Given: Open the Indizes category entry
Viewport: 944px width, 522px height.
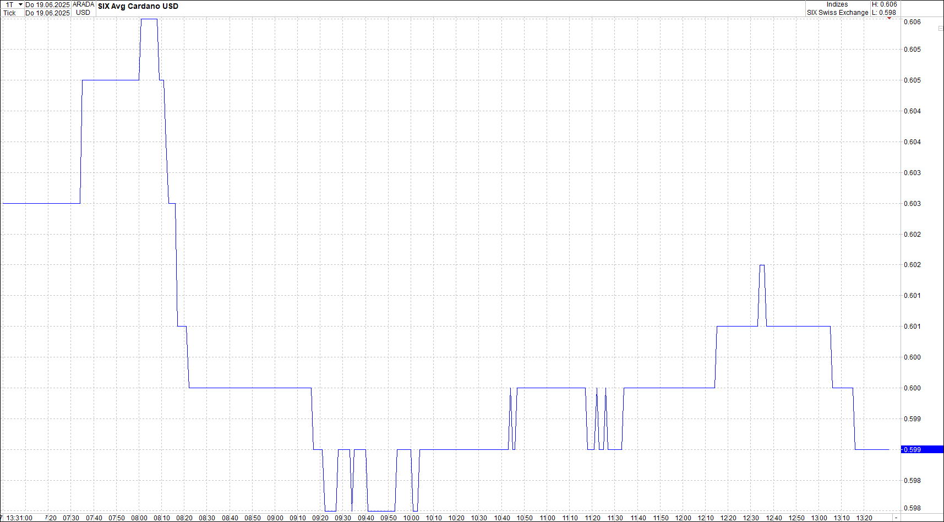Looking at the screenshot, I should click(x=837, y=4).
